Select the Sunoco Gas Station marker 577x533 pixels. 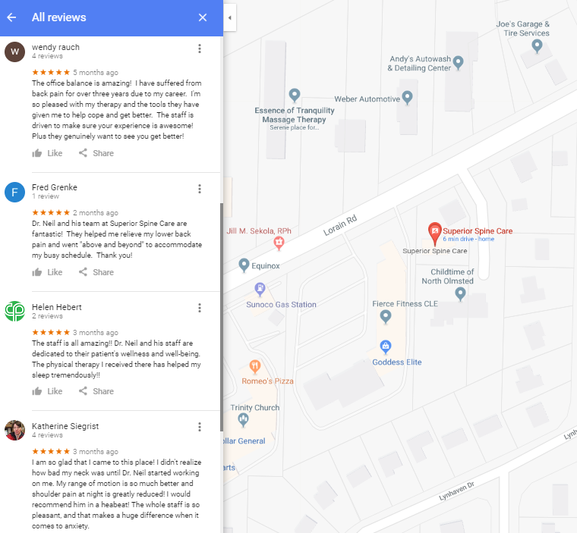point(260,290)
